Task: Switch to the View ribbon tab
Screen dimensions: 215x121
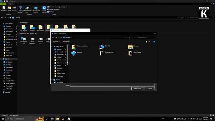Action: (18, 4)
